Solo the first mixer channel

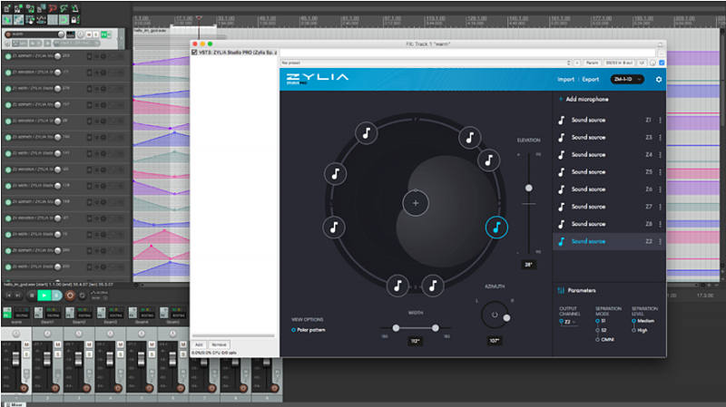coord(26,354)
